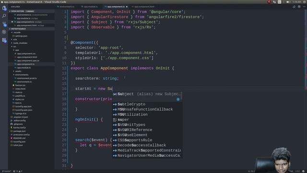Click the clock in top system bar
This screenshot has width=307, height=173.
297,2
